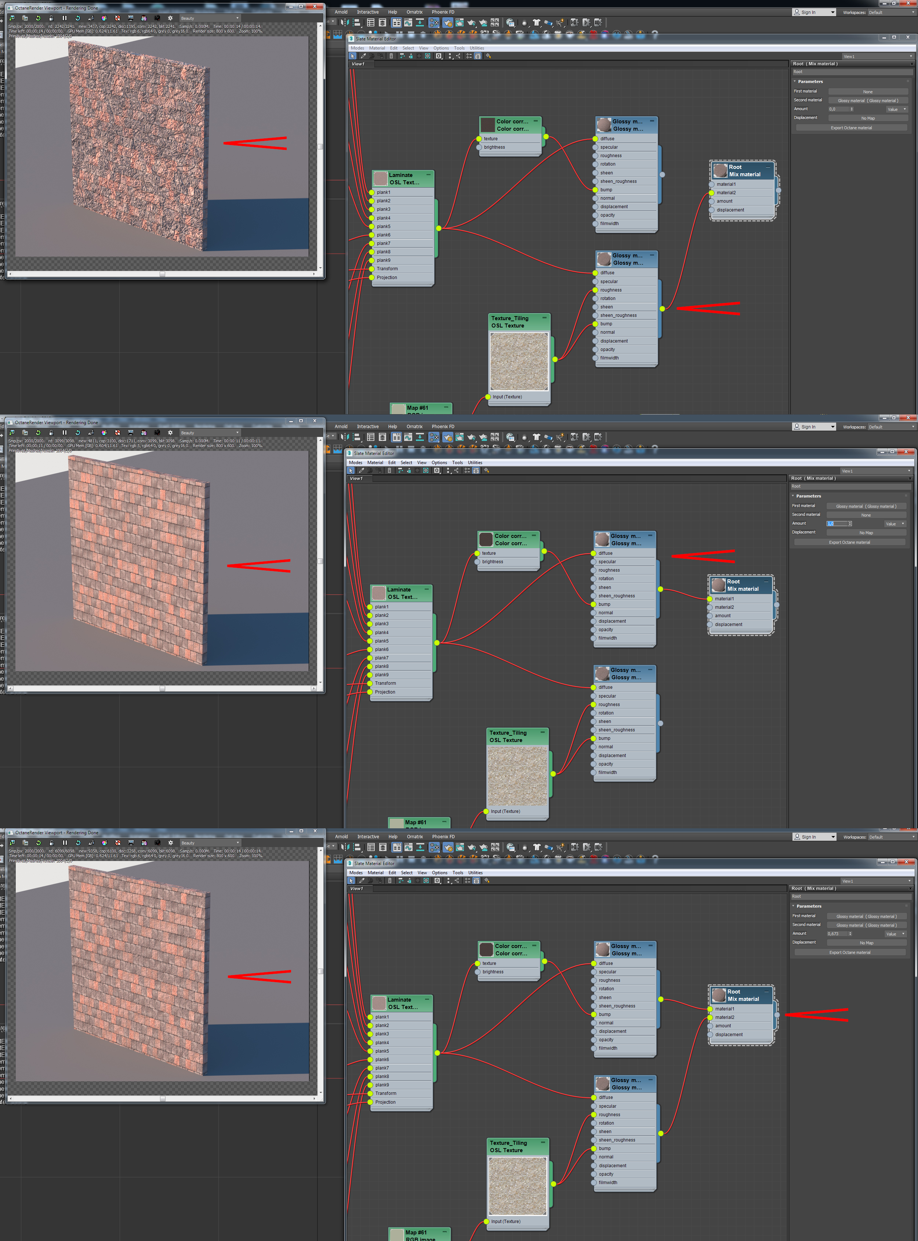
Task: Click the green restart render icon in bottom viewport
Action: 38,843
